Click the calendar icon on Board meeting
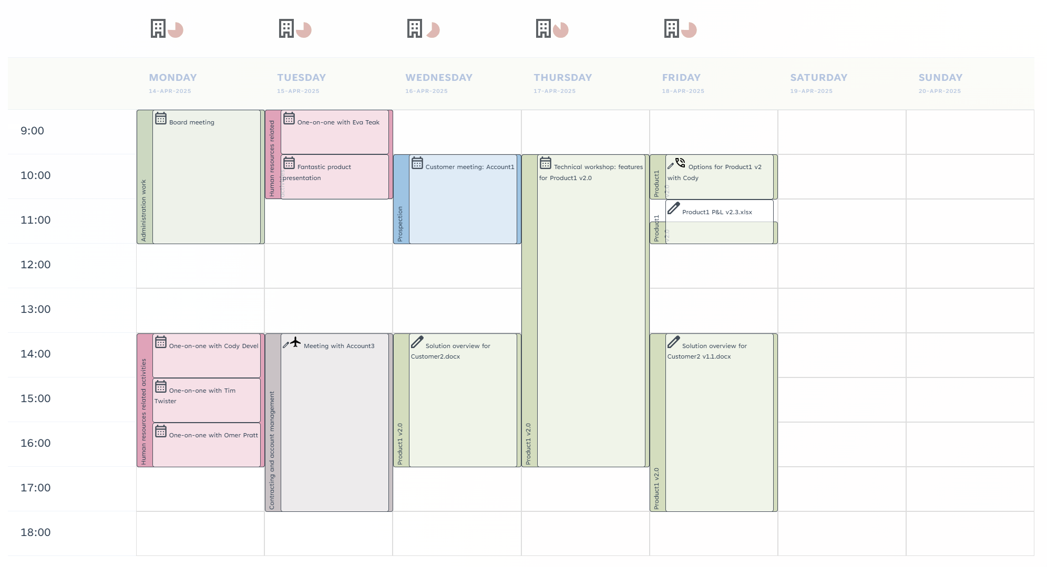1047x567 pixels. [x=161, y=118]
